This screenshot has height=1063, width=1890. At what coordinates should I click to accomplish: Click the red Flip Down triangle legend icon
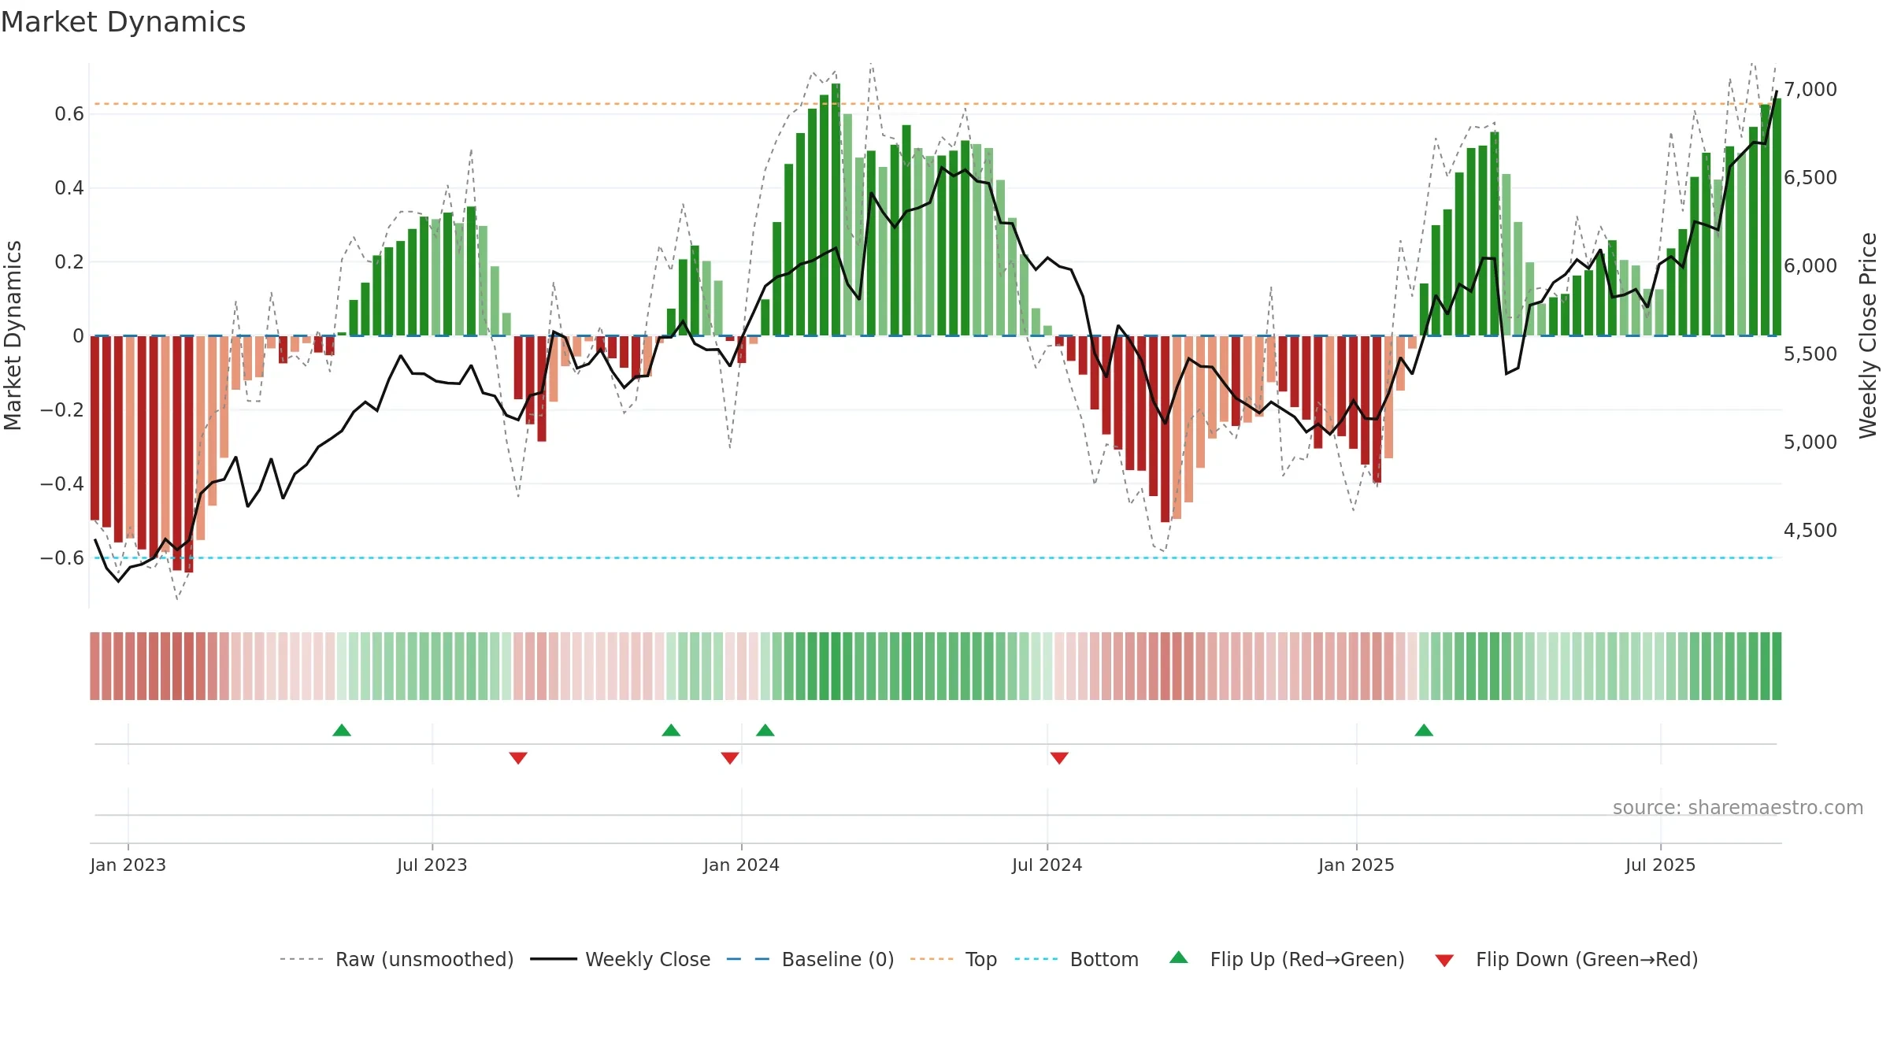click(1444, 961)
